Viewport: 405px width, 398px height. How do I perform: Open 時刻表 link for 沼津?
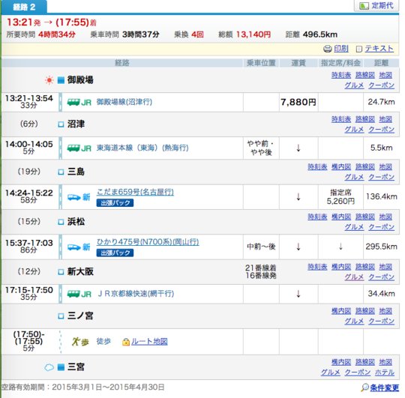coord(341,119)
